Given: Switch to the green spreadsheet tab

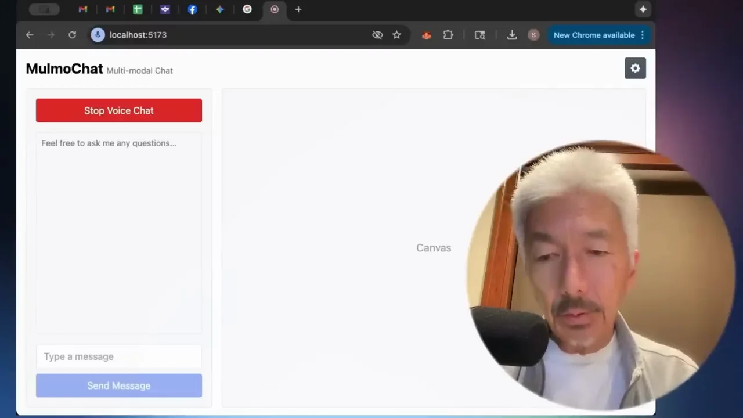Looking at the screenshot, I should (x=138, y=9).
